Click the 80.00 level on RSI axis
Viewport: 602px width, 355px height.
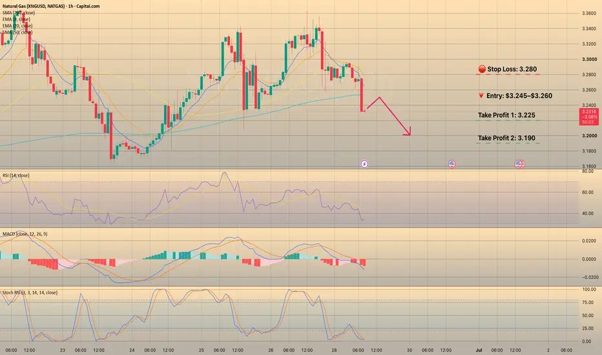[x=588, y=171]
